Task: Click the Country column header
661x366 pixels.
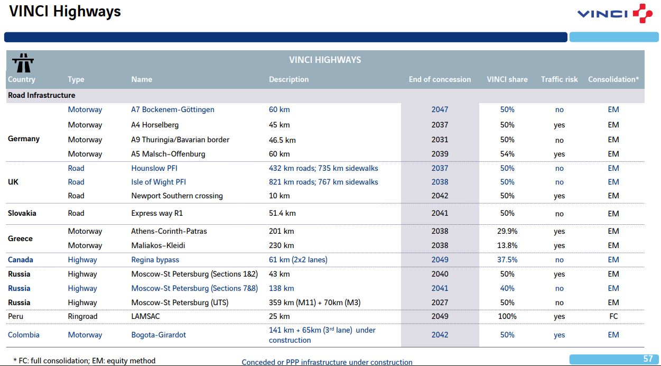Action: pos(22,79)
